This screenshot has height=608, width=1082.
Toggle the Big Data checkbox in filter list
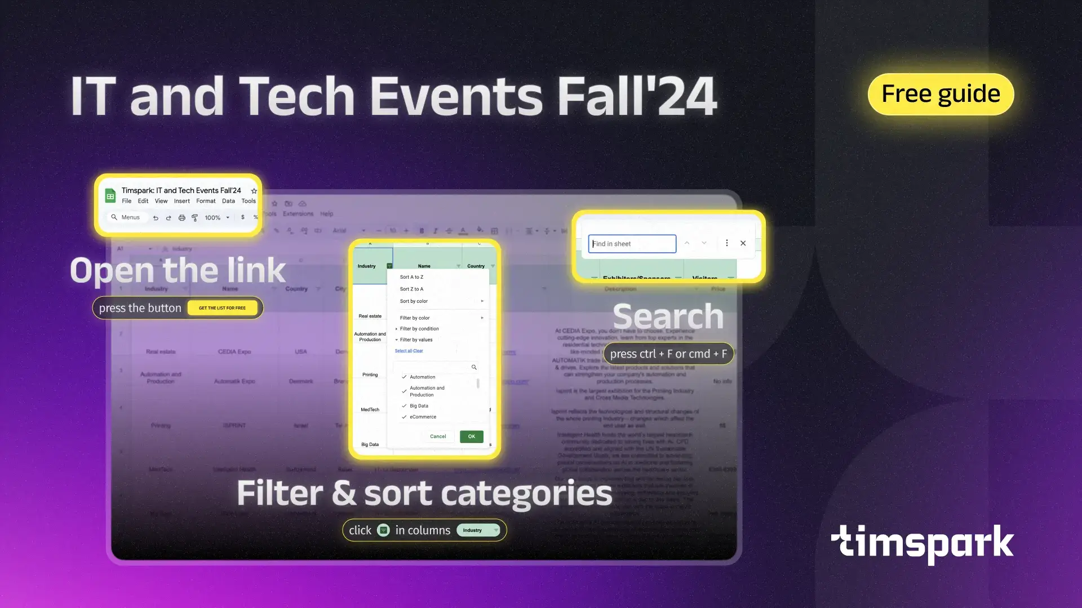click(404, 405)
